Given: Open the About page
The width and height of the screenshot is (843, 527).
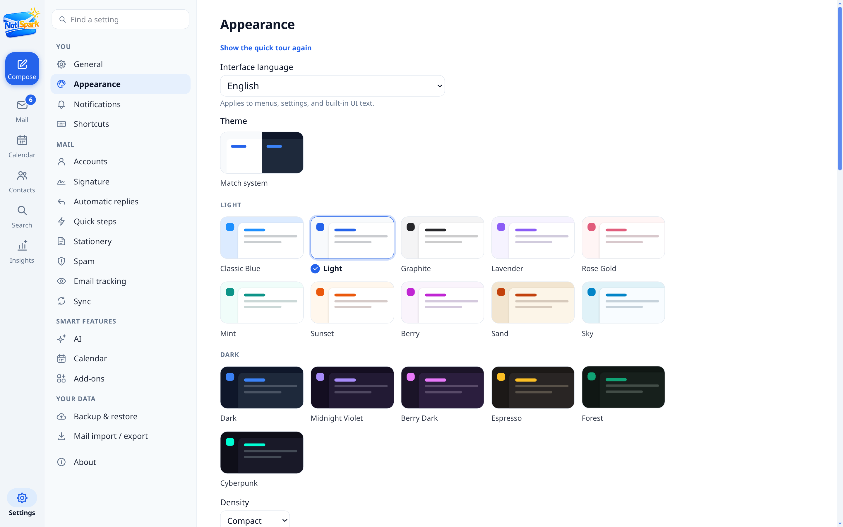Looking at the screenshot, I should (x=121, y=462).
